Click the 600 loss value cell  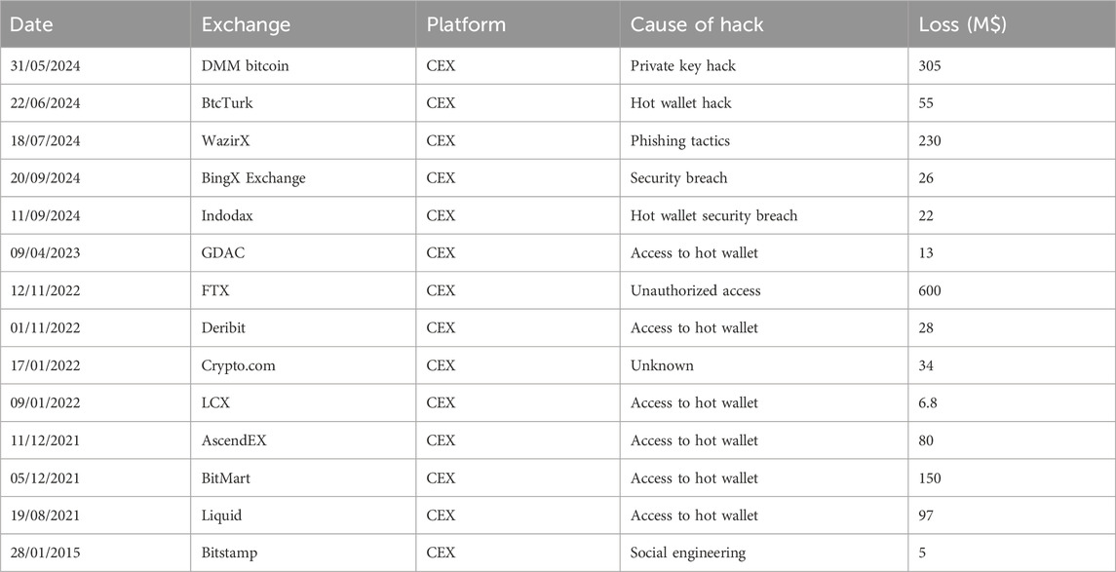932,290
